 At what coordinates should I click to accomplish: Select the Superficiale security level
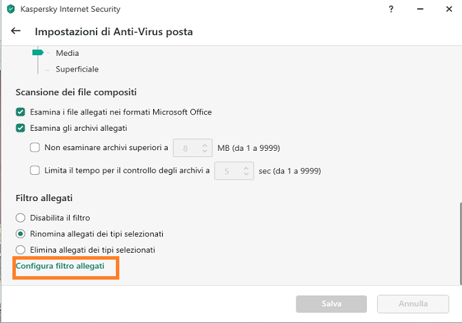click(x=77, y=69)
